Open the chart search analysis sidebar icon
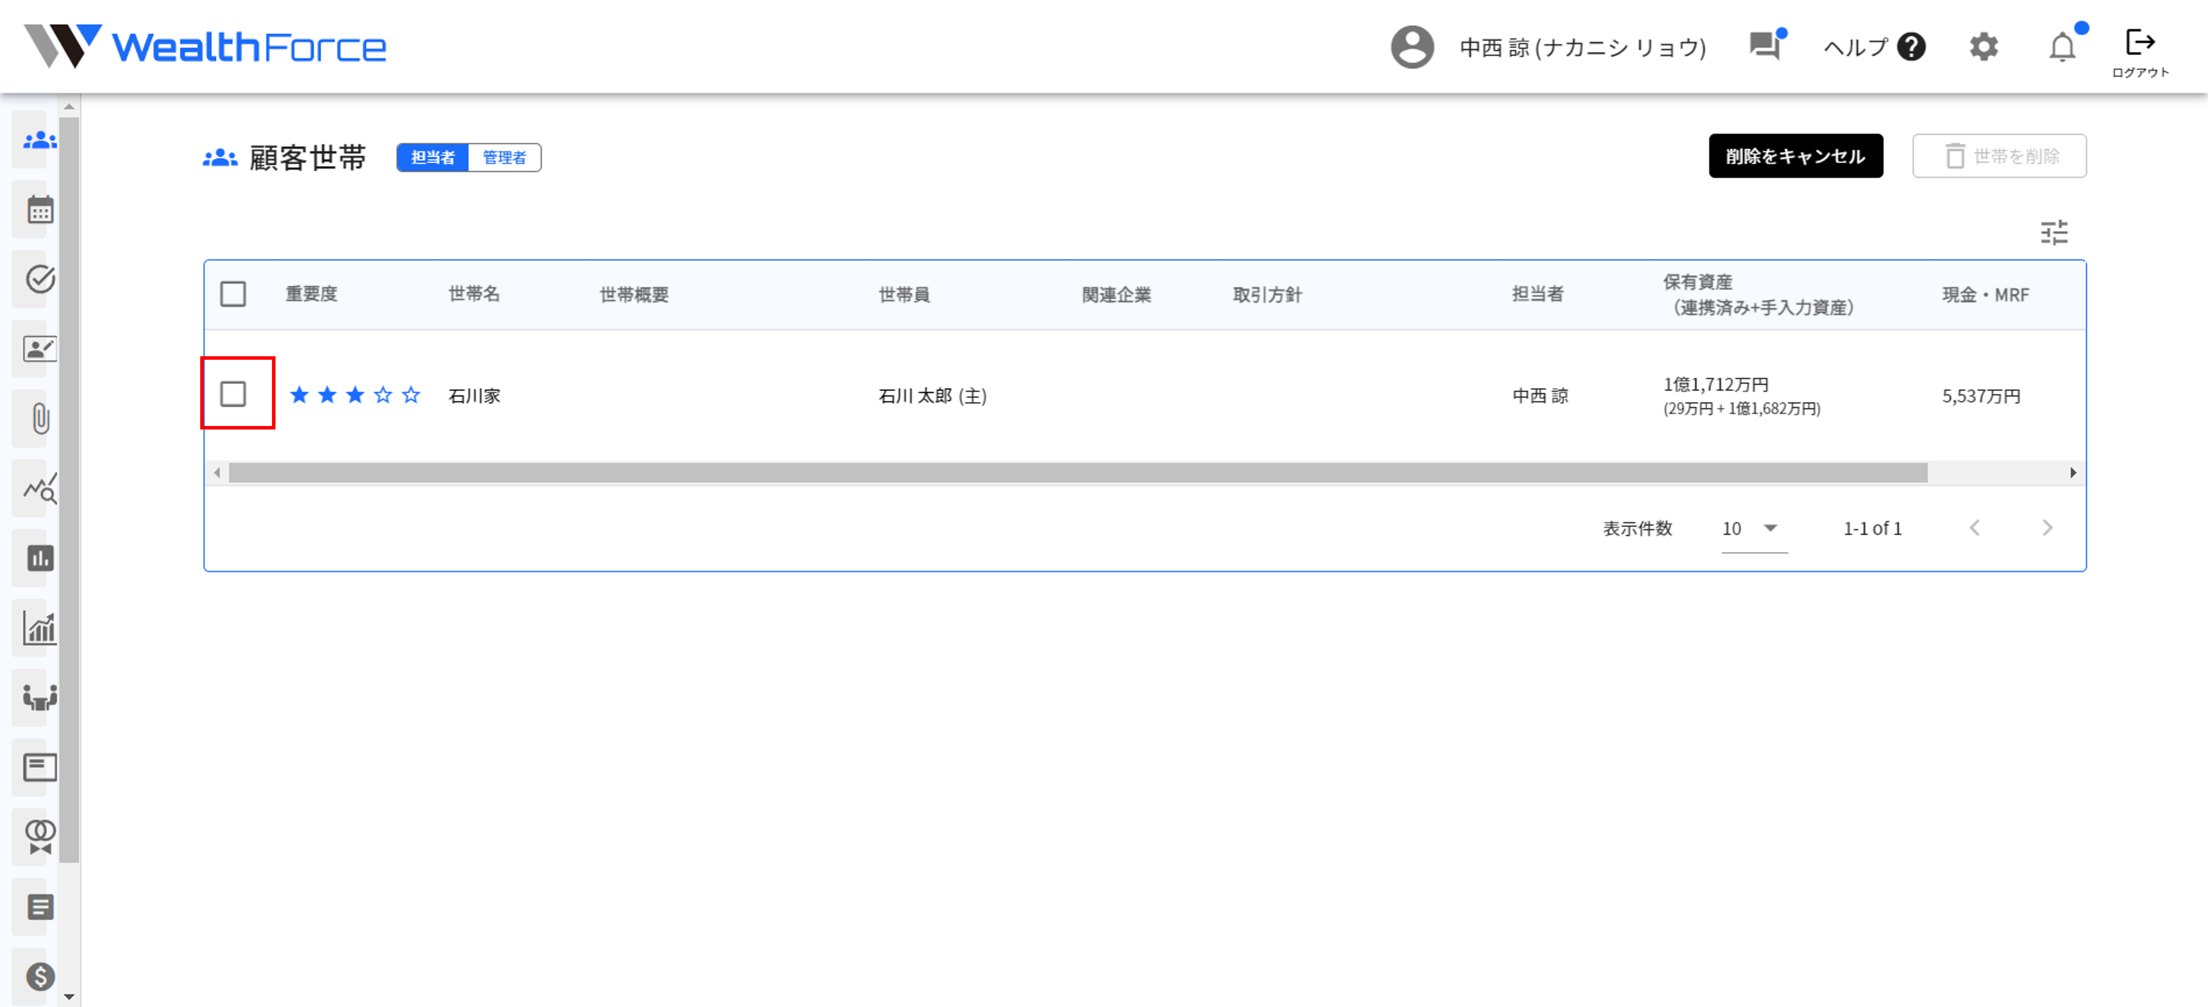Screen dimensions: 2208x1007 click(x=40, y=489)
